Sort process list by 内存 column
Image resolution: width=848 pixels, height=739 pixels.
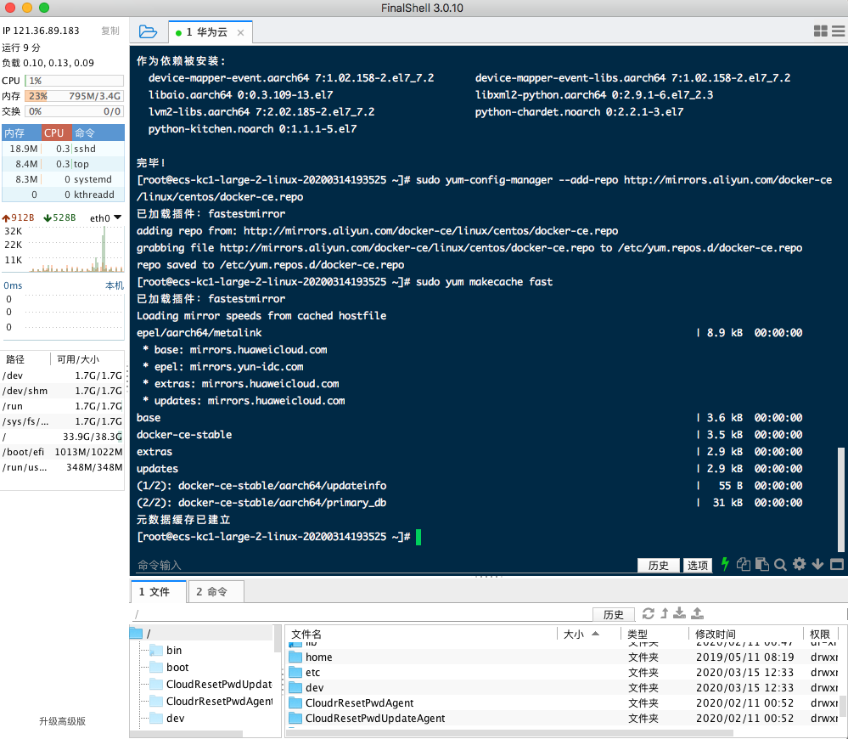(21, 133)
